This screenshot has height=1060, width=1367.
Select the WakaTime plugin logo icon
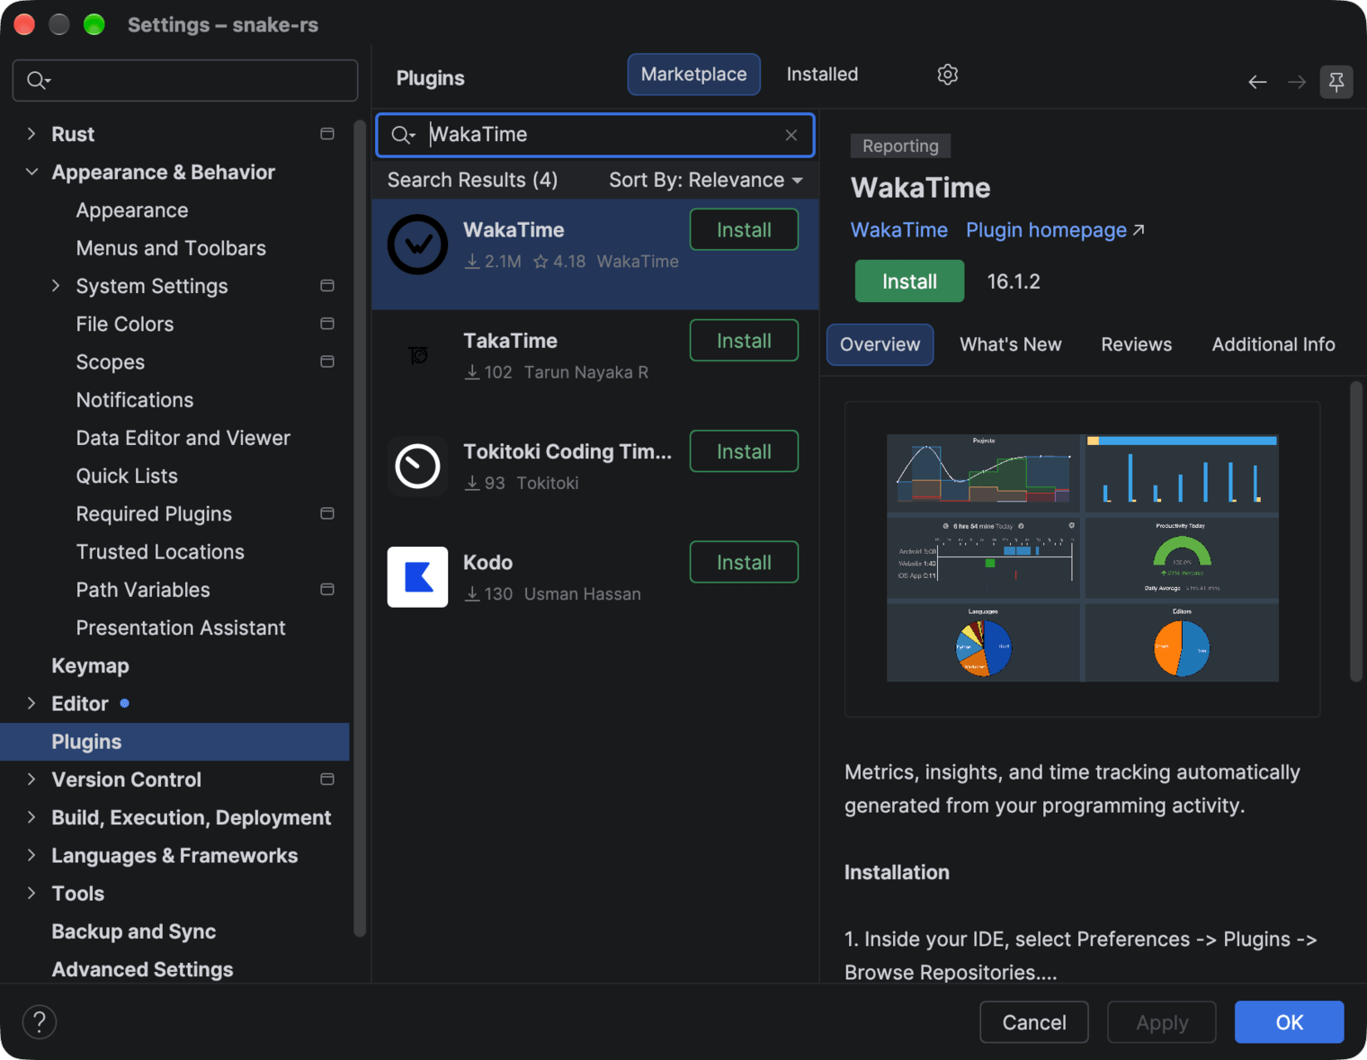(x=417, y=245)
